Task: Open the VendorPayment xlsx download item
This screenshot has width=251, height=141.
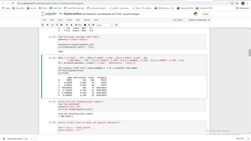Action: [x=16, y=139]
